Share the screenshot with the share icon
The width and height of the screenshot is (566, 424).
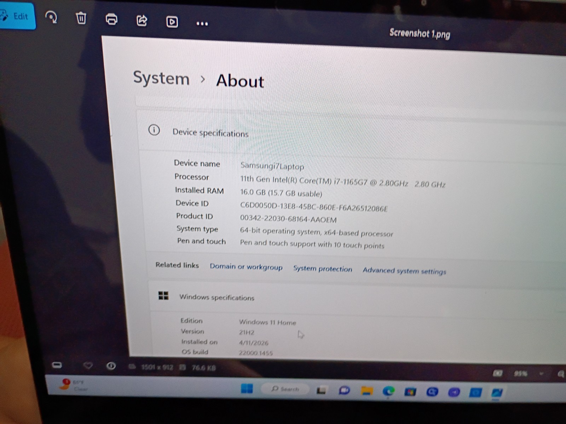coord(142,20)
